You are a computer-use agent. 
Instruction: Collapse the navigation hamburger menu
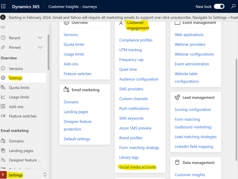point(3,27)
